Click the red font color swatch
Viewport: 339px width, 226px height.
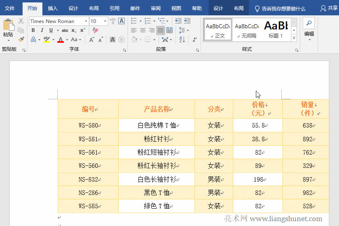tap(61, 40)
